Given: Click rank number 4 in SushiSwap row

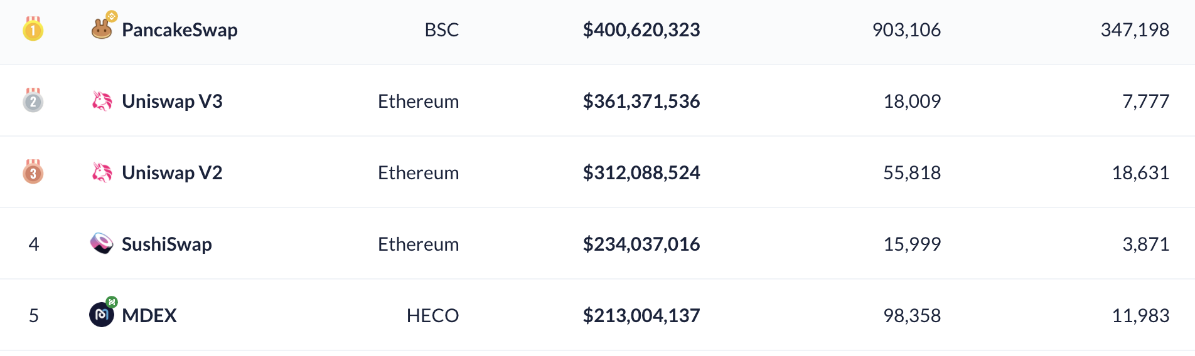Looking at the screenshot, I should tap(34, 244).
